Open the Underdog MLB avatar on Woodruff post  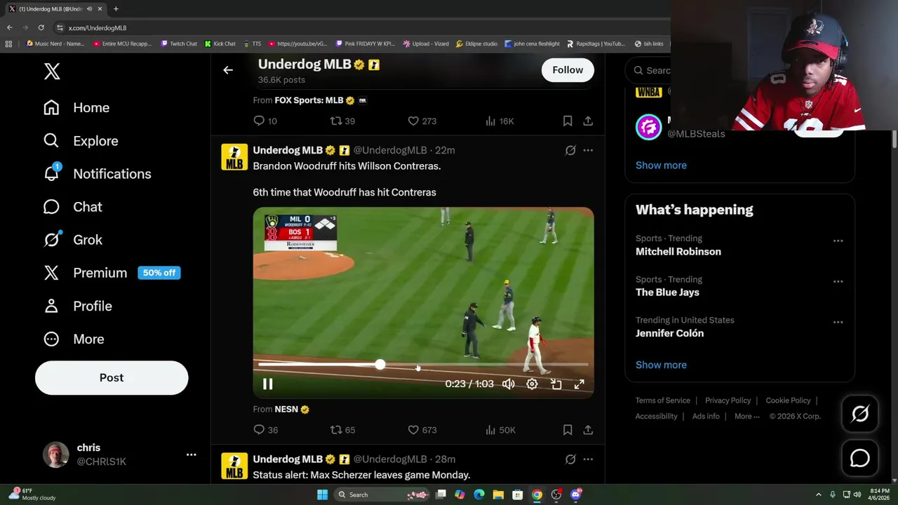pos(234,157)
